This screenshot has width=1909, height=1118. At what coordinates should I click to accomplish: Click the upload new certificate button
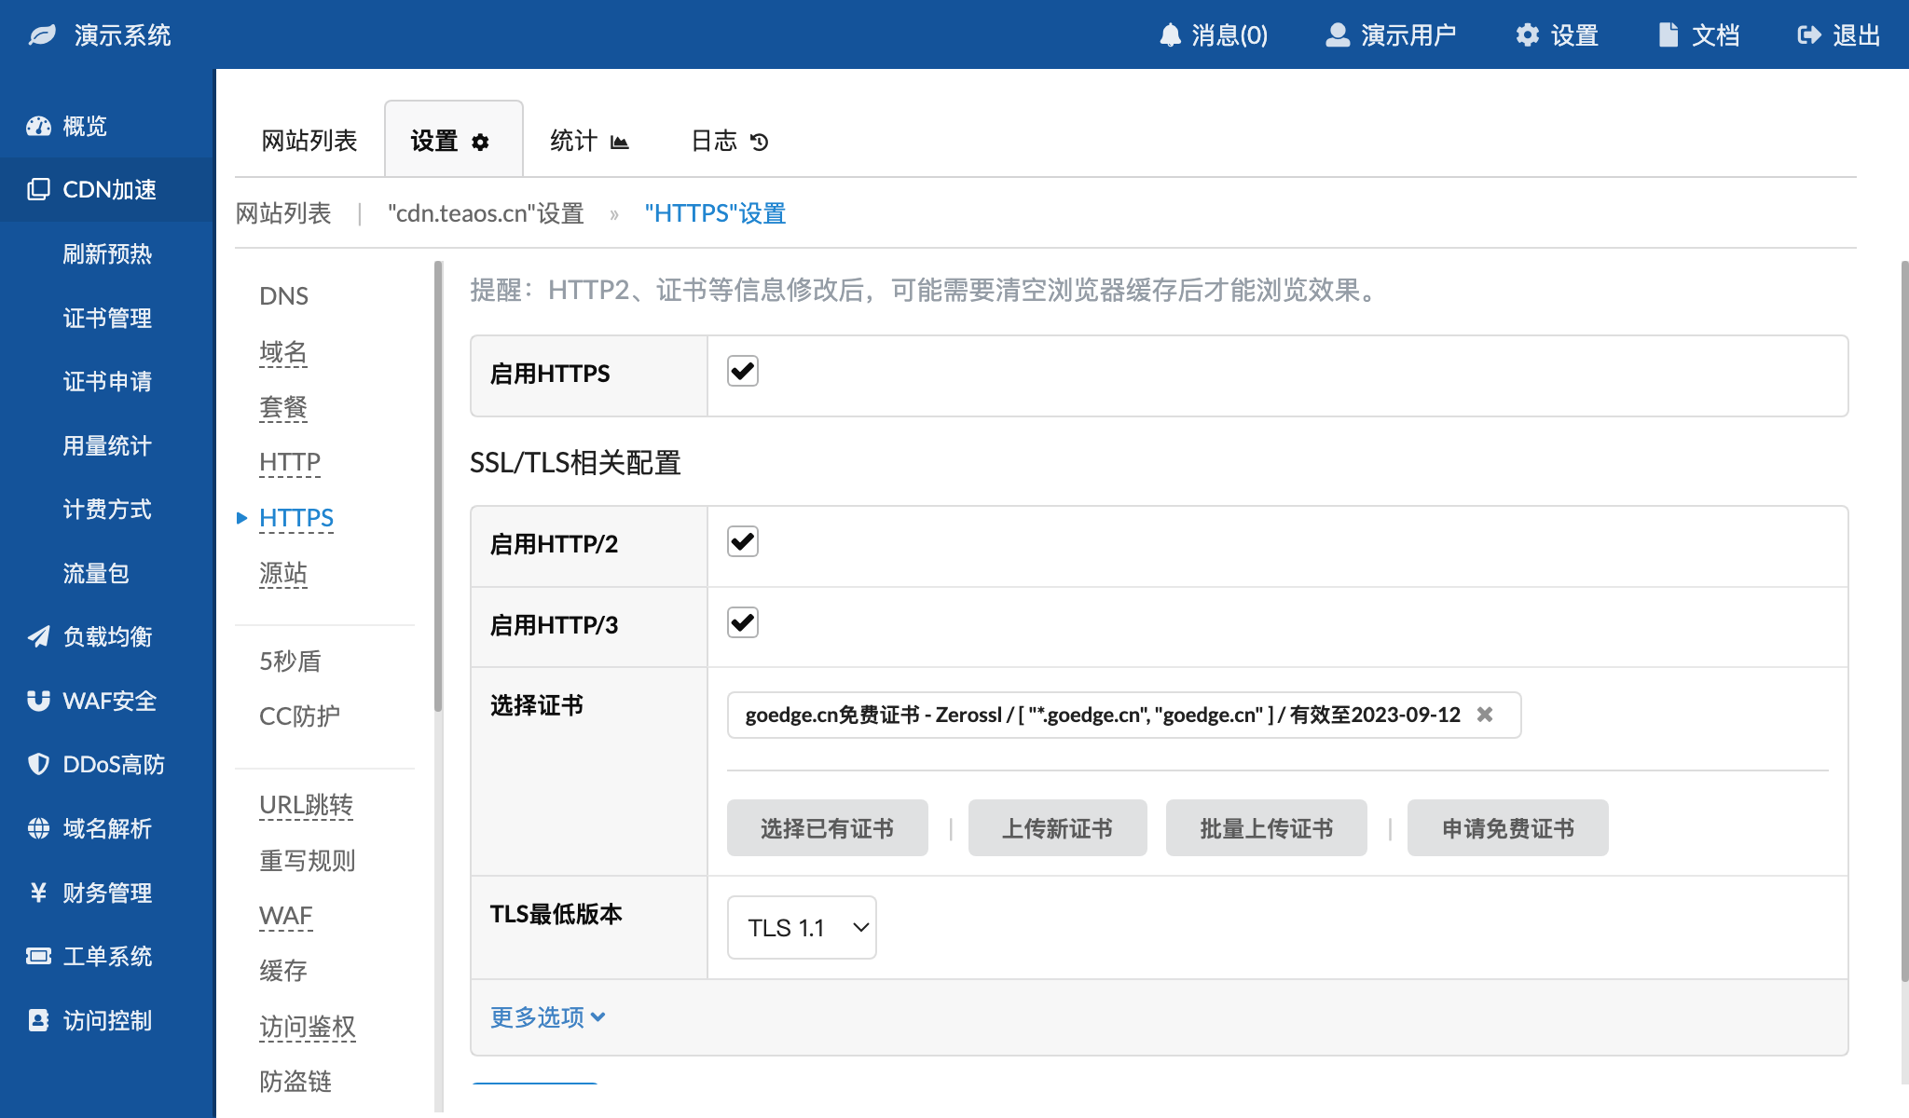point(1057,828)
